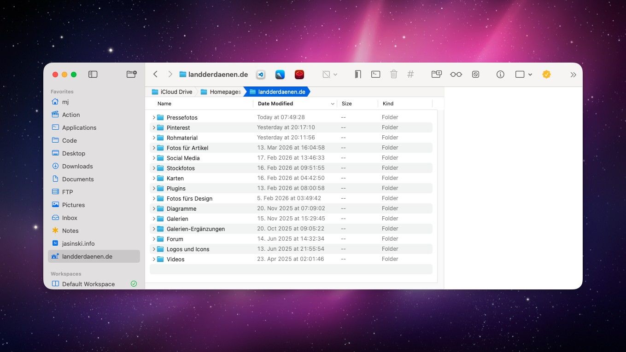
Task: Expand the Logos und Icons folder
Action: [154, 249]
